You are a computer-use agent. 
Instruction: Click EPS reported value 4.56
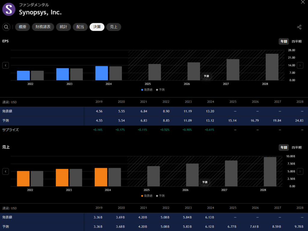[x=99, y=111]
